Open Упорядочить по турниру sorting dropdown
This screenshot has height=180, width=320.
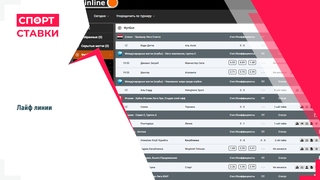tap(135, 16)
